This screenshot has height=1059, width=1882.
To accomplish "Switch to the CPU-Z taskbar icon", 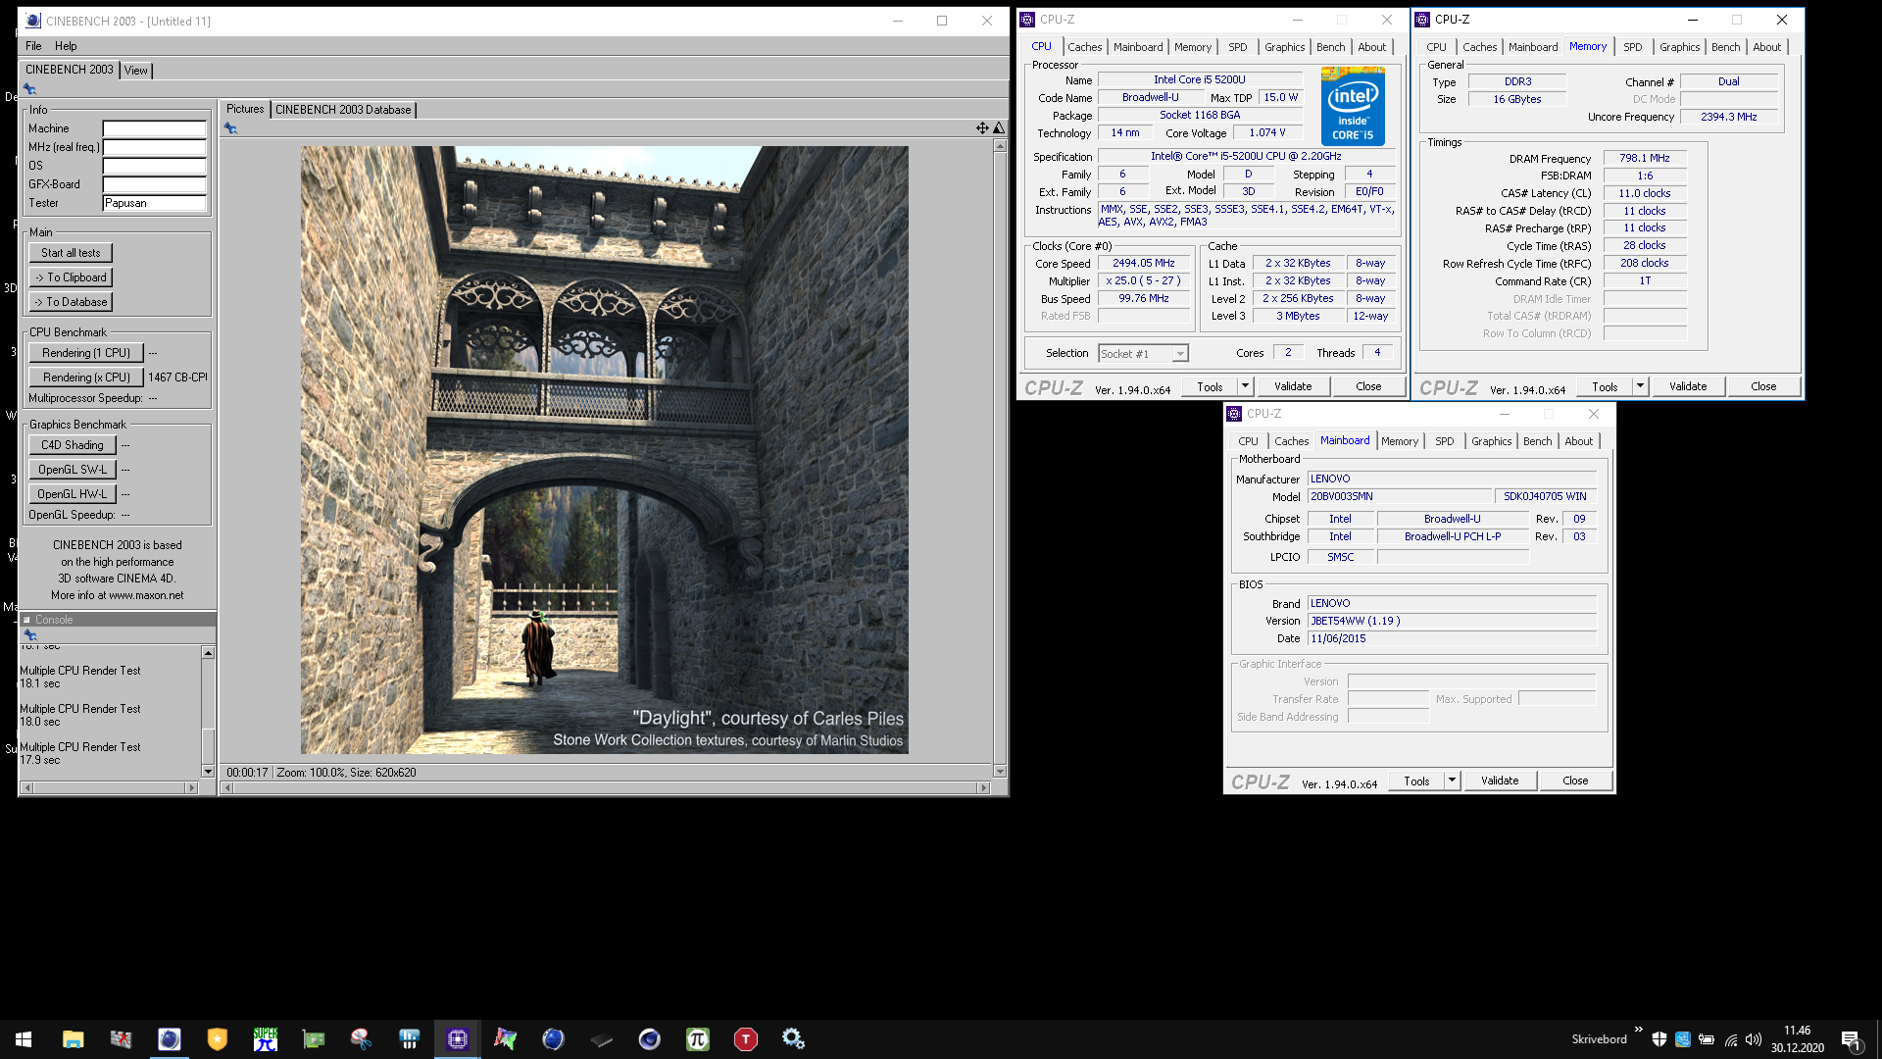I will coord(458,1039).
